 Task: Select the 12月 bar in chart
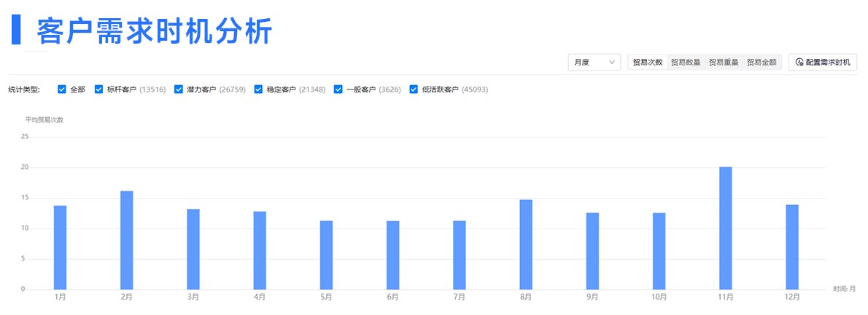tap(791, 247)
